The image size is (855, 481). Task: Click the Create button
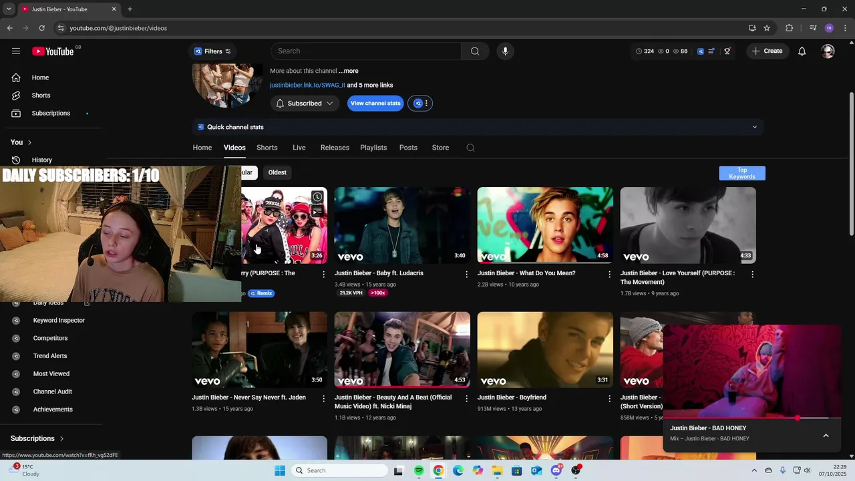tap(767, 51)
